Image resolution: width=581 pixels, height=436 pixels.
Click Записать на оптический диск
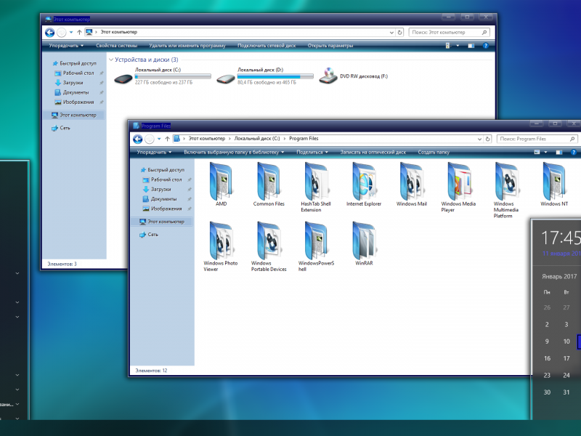coord(373,153)
